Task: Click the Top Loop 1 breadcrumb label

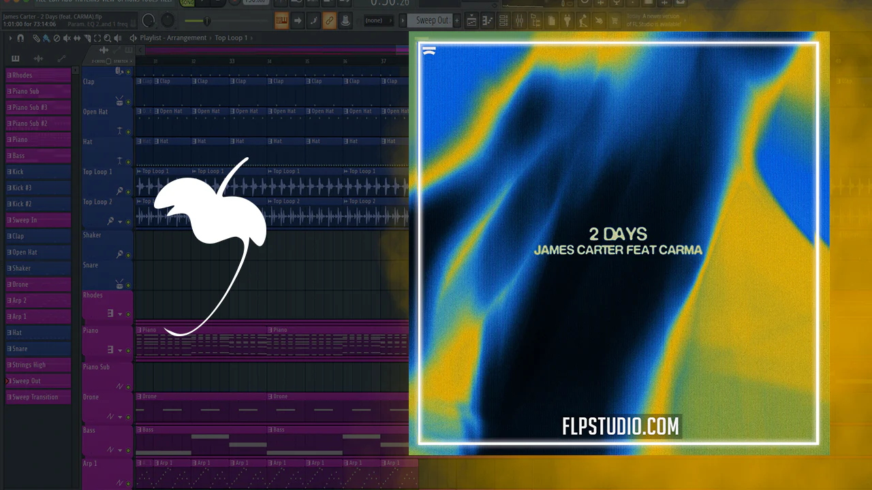Action: (232, 38)
